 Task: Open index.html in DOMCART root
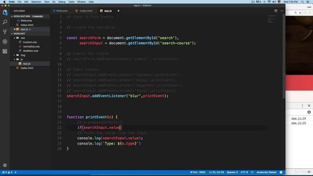(x=27, y=68)
